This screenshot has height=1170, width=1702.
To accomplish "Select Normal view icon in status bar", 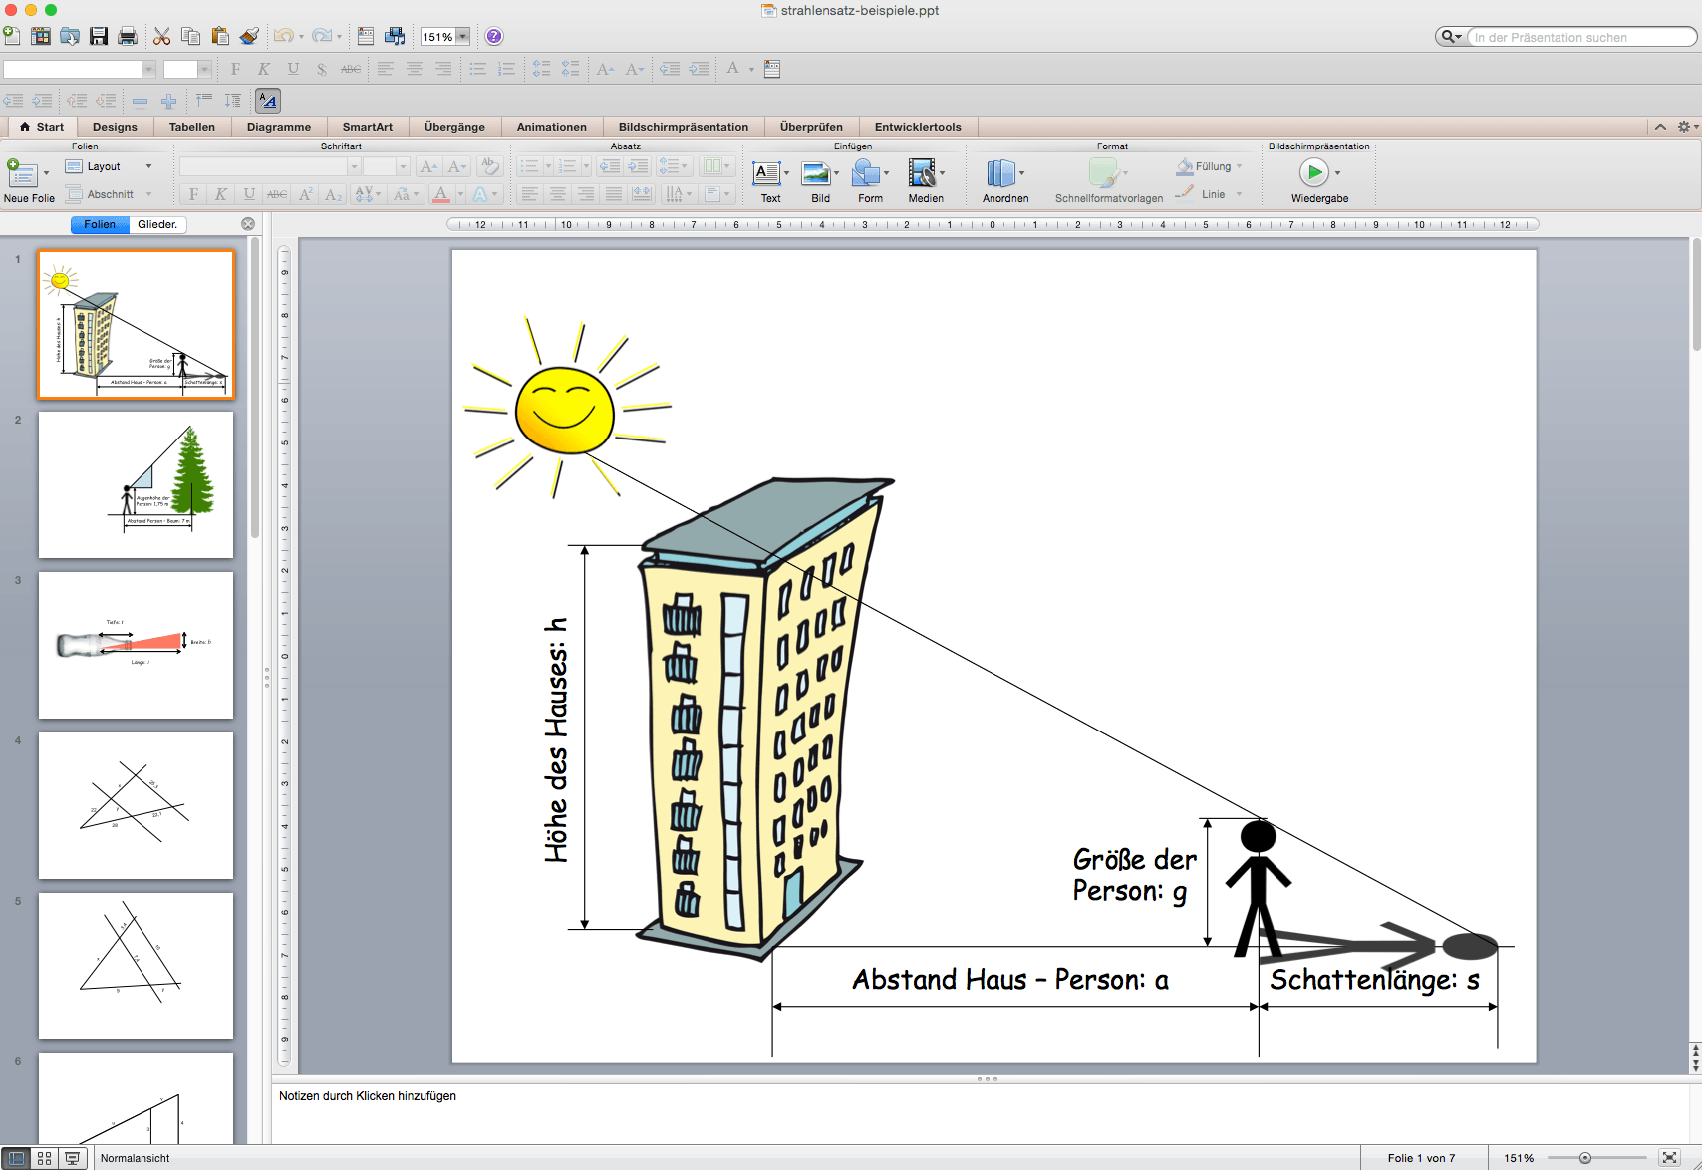I will [x=16, y=1158].
